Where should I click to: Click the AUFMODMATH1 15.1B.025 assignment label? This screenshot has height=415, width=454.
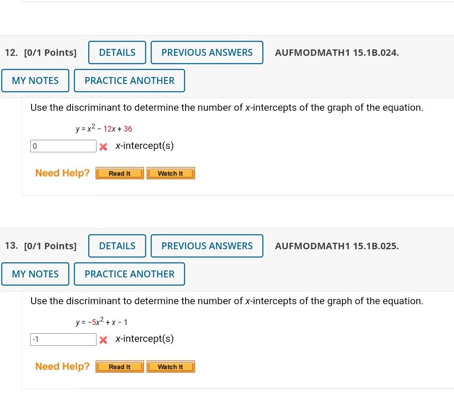[x=337, y=246]
